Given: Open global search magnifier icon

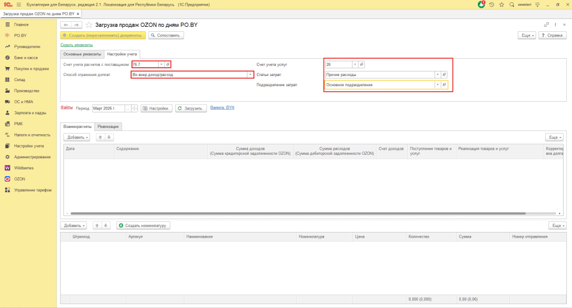Looking at the screenshot, I should click(512, 4).
